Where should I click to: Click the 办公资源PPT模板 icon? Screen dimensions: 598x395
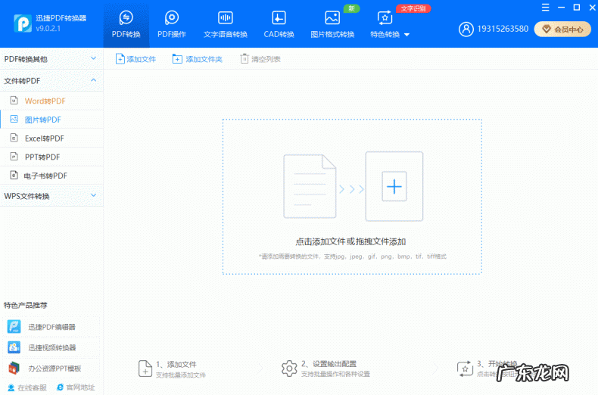click(14, 369)
